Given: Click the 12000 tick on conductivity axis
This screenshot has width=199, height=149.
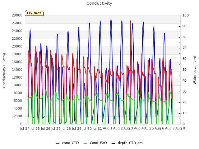Looking at the screenshot, I should (x=17, y=77).
